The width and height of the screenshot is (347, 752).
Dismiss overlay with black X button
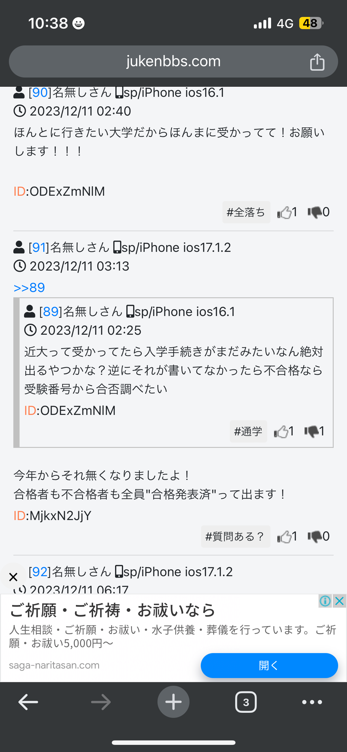click(13, 577)
